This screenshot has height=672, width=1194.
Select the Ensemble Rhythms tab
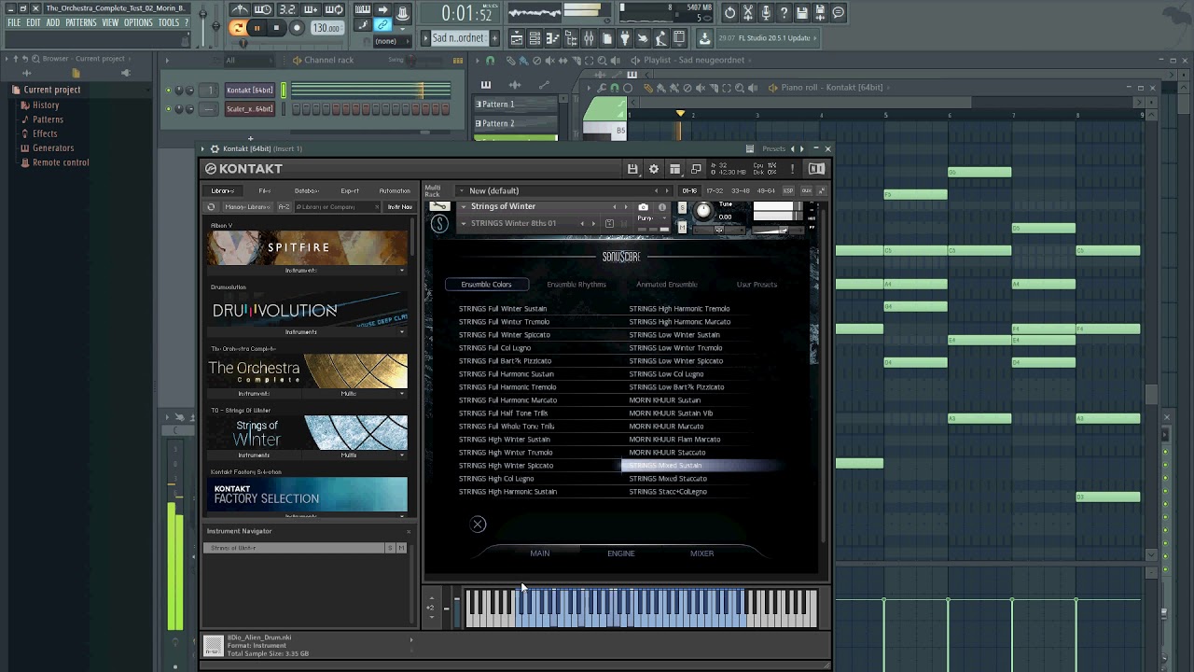(576, 285)
